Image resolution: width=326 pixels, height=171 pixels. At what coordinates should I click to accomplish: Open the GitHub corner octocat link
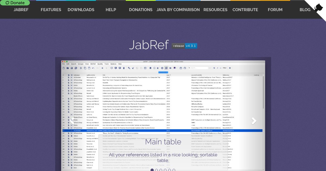coord(318,7)
